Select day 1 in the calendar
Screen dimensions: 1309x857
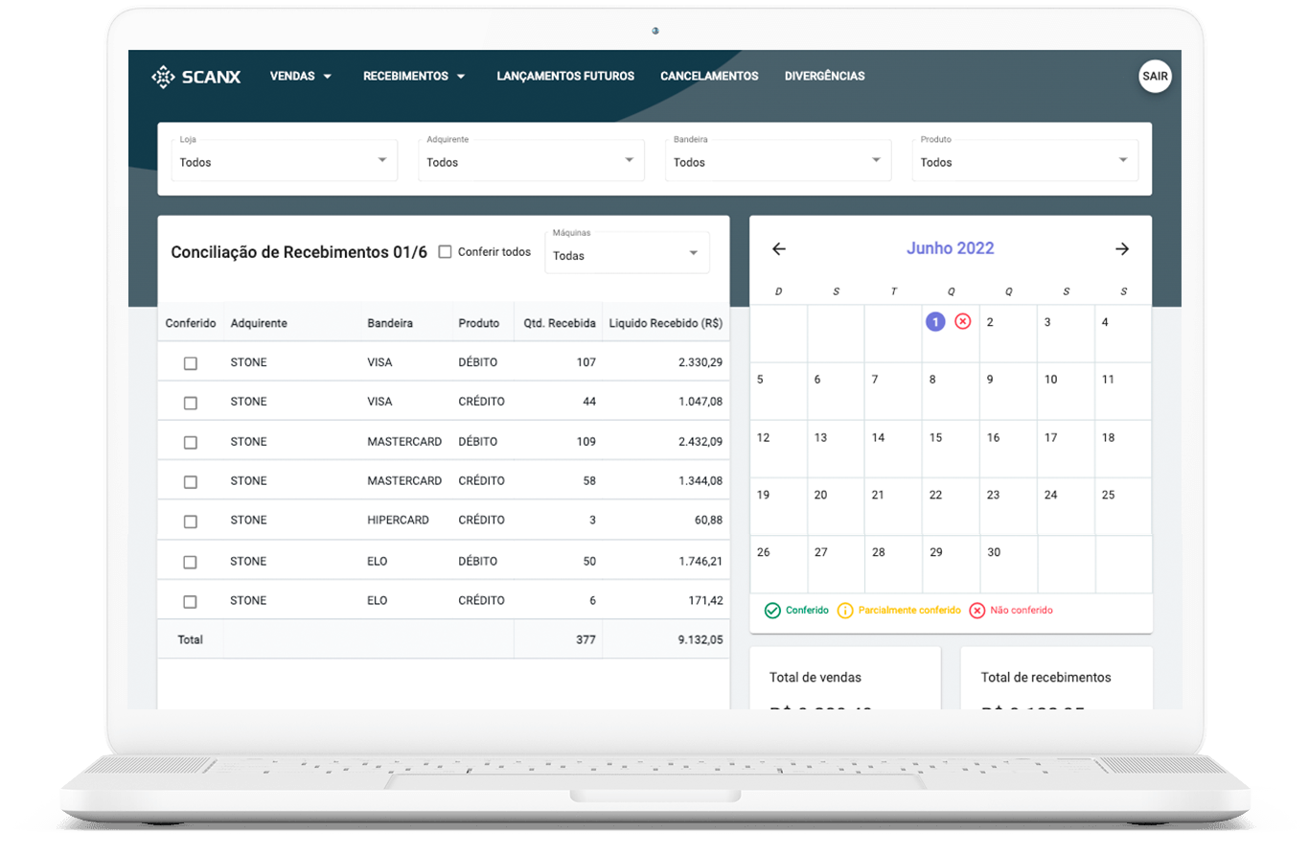click(935, 322)
